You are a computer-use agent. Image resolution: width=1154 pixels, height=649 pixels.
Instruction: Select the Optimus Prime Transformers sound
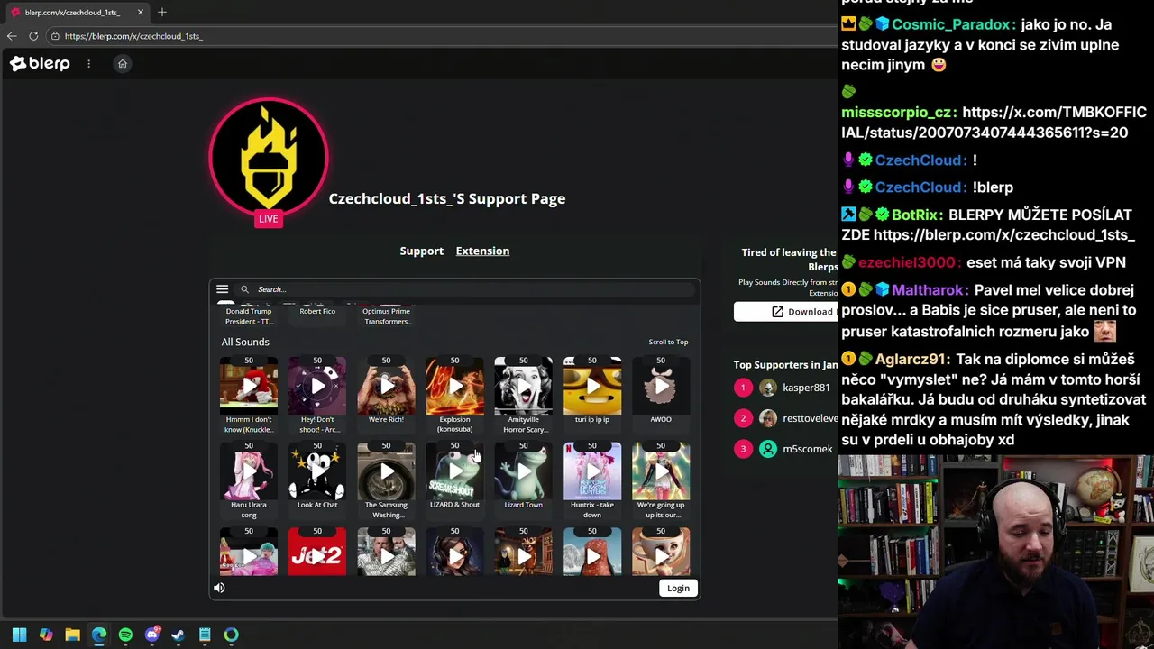click(386, 315)
